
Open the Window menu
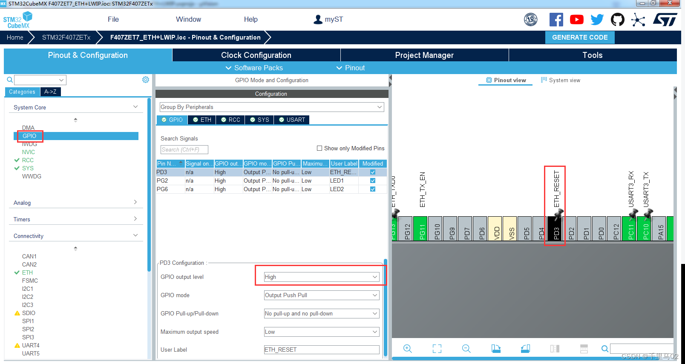click(x=188, y=19)
